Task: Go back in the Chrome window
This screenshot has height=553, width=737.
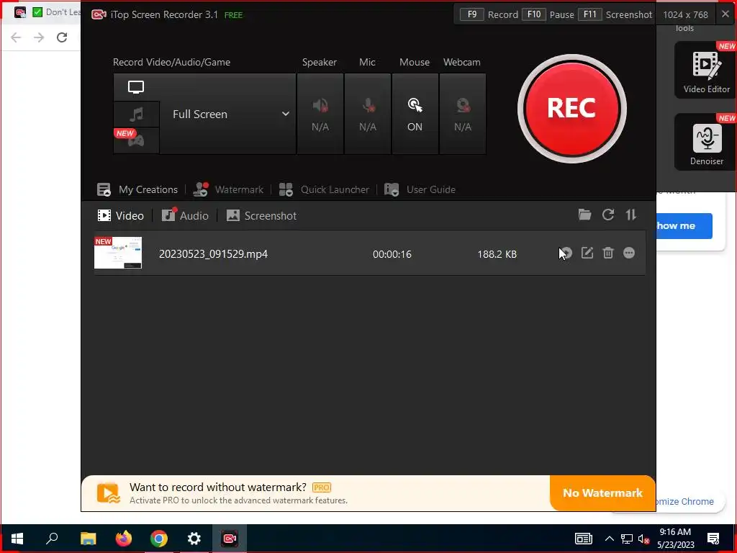Action: click(x=16, y=37)
